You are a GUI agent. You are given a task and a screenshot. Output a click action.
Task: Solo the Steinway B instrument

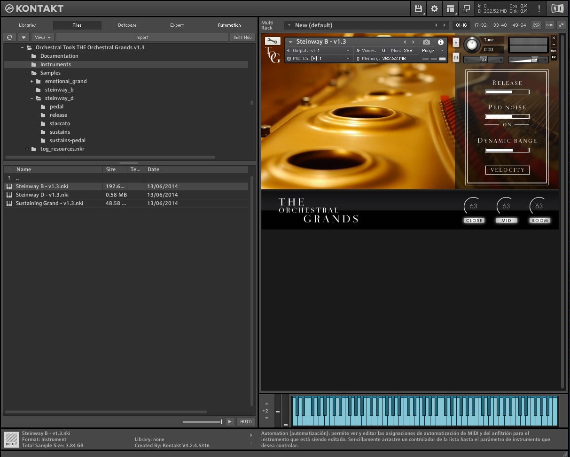pos(456,43)
